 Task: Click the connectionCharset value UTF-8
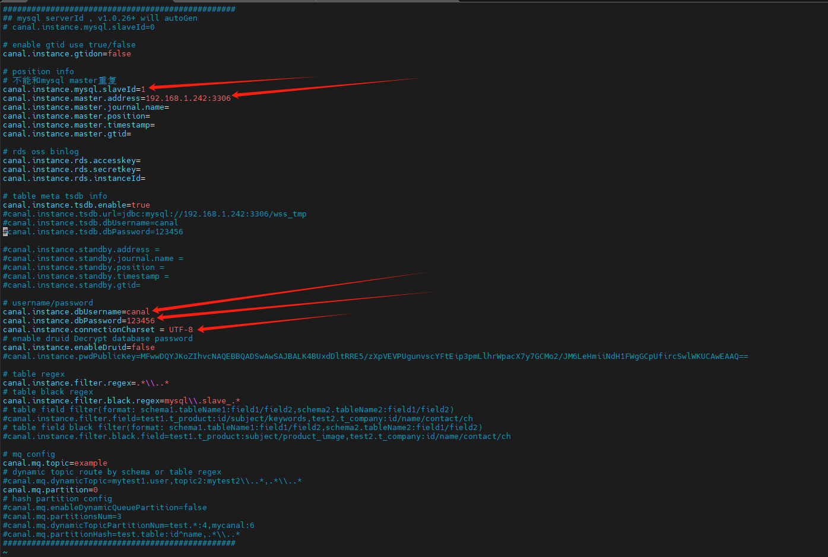click(x=180, y=330)
